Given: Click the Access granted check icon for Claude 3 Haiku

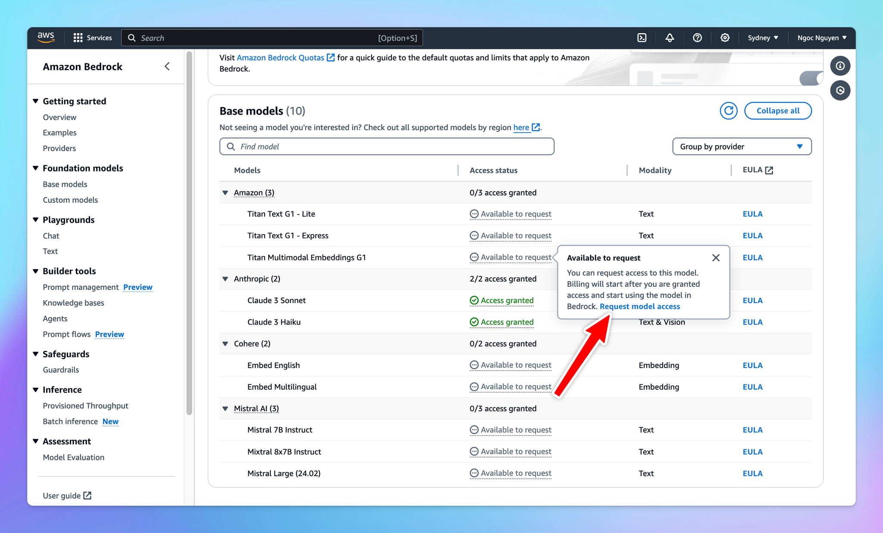Looking at the screenshot, I should click(474, 322).
